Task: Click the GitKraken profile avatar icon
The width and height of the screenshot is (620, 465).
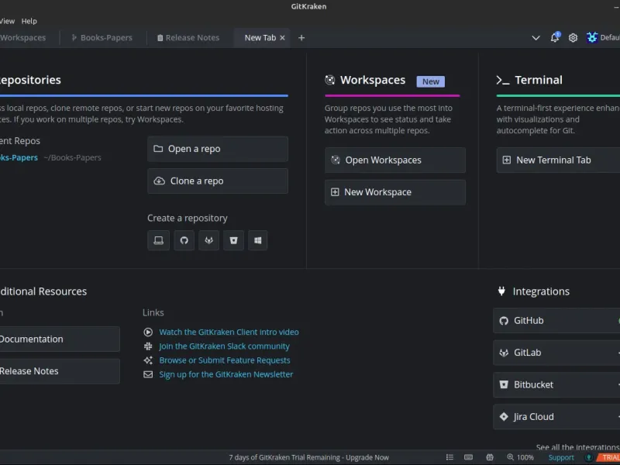Action: tap(591, 37)
